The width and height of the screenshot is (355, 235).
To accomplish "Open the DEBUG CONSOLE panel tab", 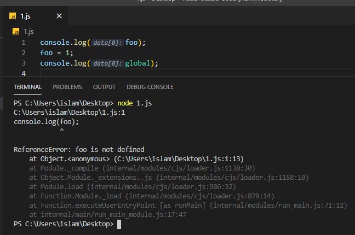I will coord(150,87).
